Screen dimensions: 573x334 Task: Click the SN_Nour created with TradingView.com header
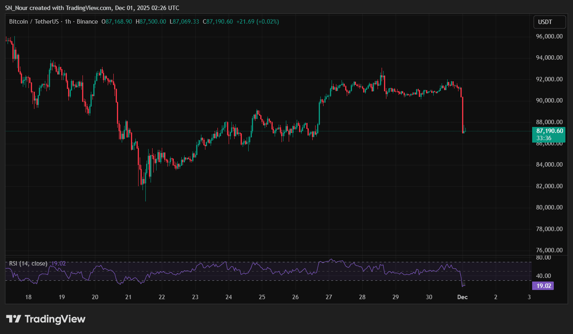coord(92,8)
